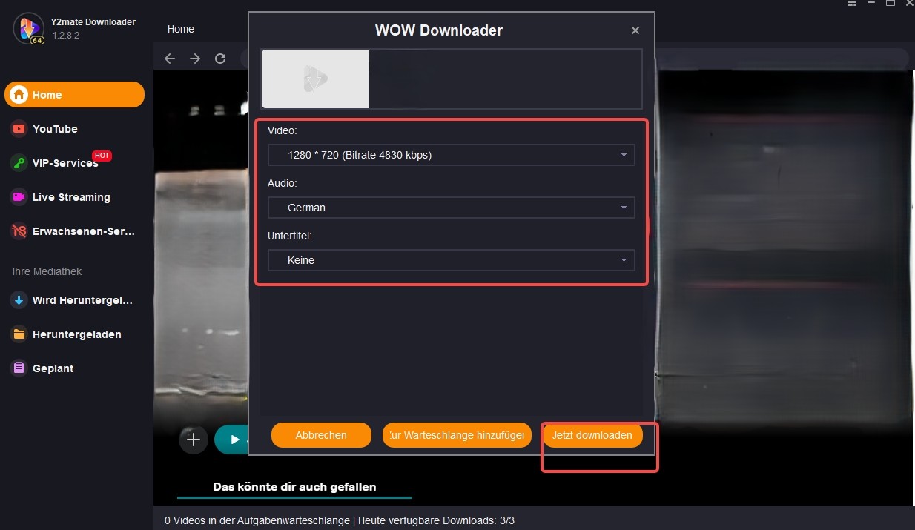Switch to the Home tab
The width and height of the screenshot is (915, 530).
click(180, 29)
